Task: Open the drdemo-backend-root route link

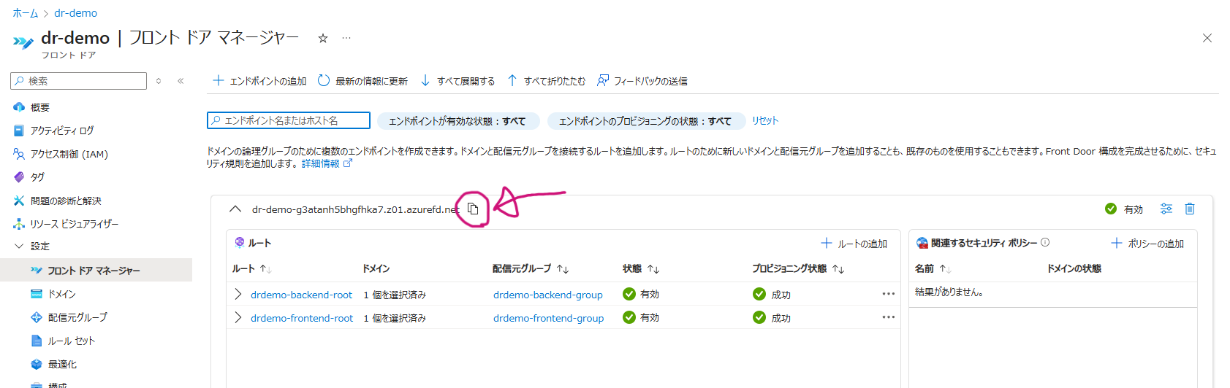Action: (x=301, y=295)
